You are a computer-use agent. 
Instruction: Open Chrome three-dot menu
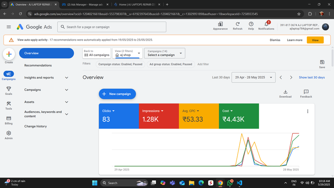click(329, 14)
